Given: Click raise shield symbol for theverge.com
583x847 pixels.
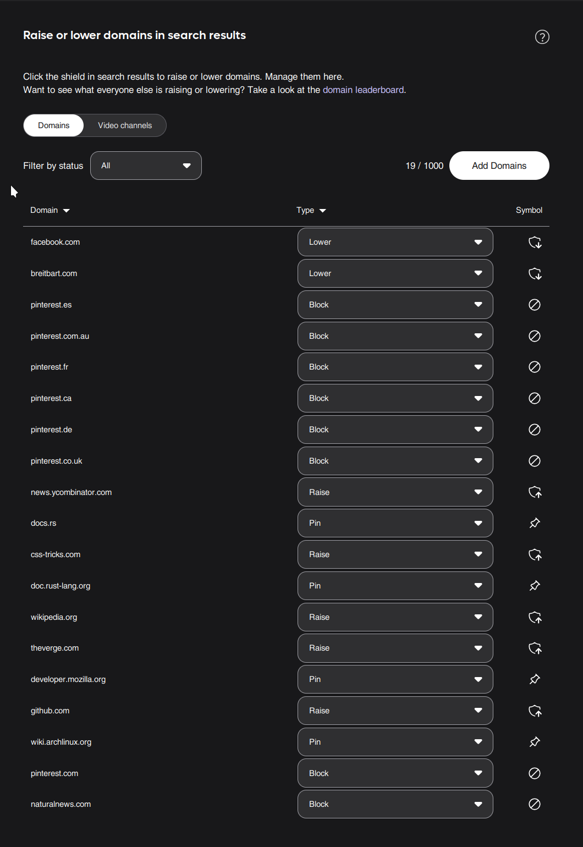Looking at the screenshot, I should (x=535, y=648).
